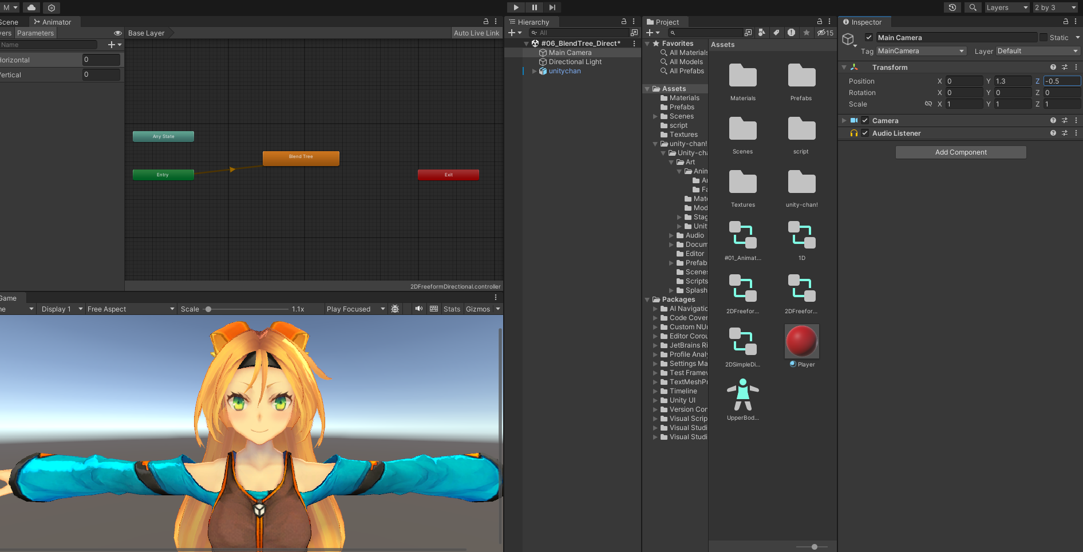This screenshot has height=552, width=1083.
Task: Click the Pause button in the top toolbar
Action: [x=534, y=7]
